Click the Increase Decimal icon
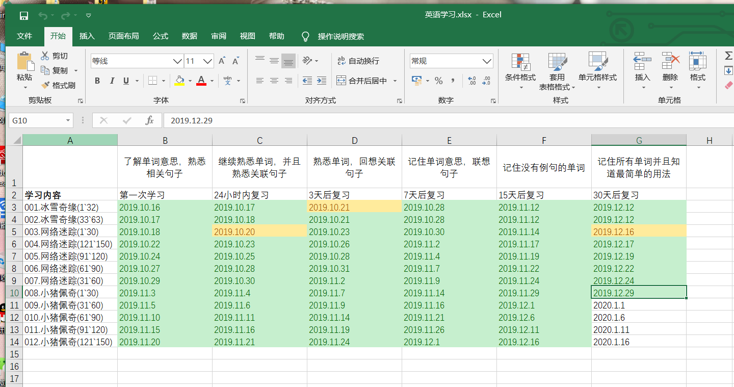The height and width of the screenshot is (387, 734). click(x=472, y=81)
